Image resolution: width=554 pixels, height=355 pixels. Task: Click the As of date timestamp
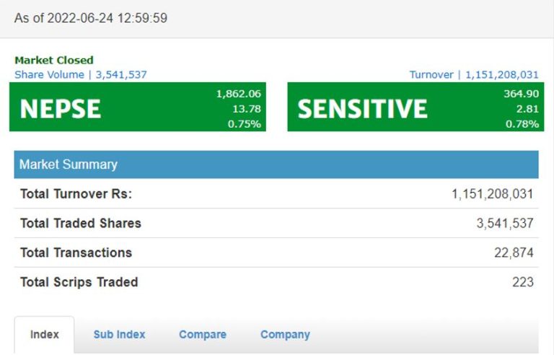click(x=91, y=18)
